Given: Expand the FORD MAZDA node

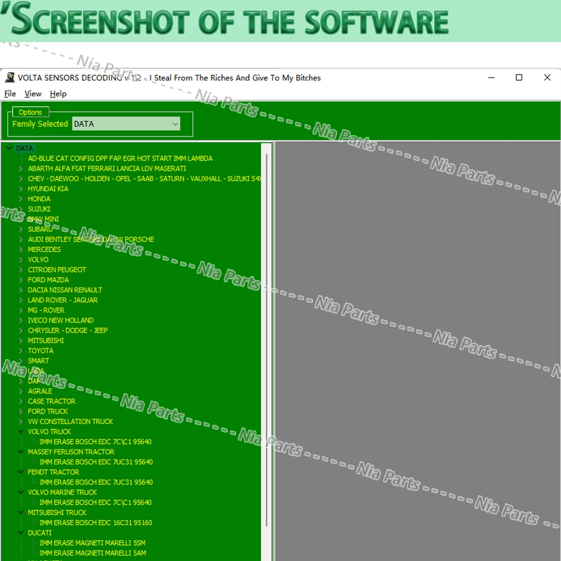Looking at the screenshot, I should pos(21,280).
